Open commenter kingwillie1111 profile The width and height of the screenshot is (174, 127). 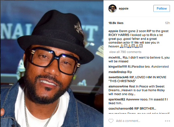pyautogui.click(x=118, y=67)
